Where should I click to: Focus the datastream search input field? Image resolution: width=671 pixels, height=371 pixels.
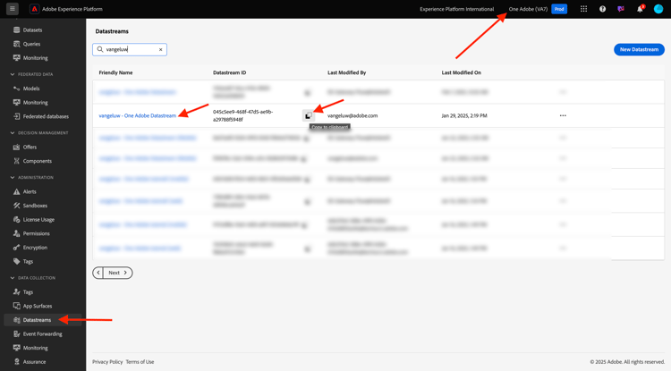131,49
